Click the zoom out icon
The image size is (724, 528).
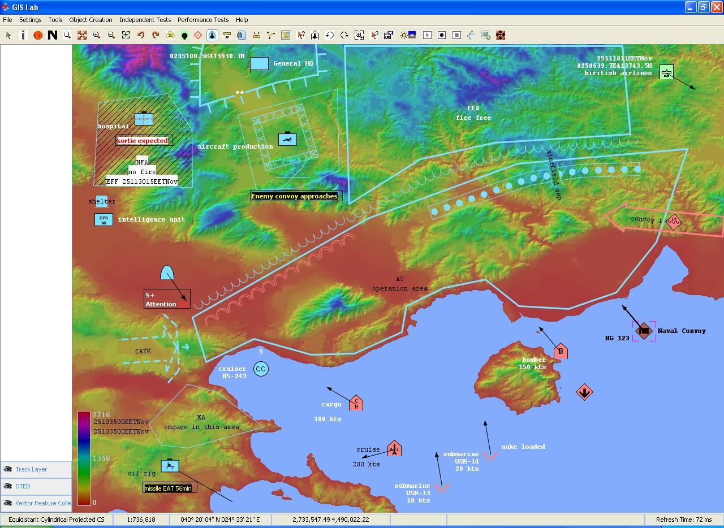(111, 35)
